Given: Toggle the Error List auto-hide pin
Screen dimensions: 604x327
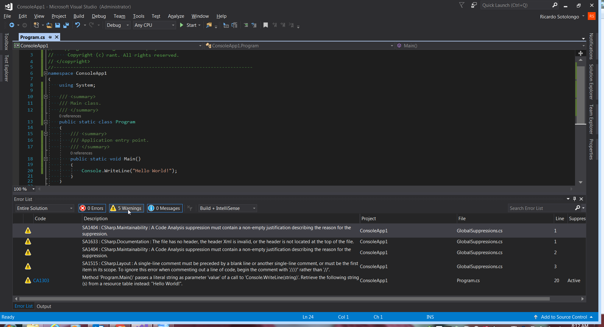Looking at the screenshot, I should [575, 199].
